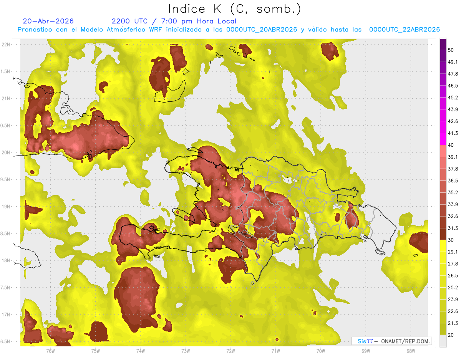461x356 pixels.
Task: Click the 'Indice K (C, somb.)' title
Action: point(235,9)
